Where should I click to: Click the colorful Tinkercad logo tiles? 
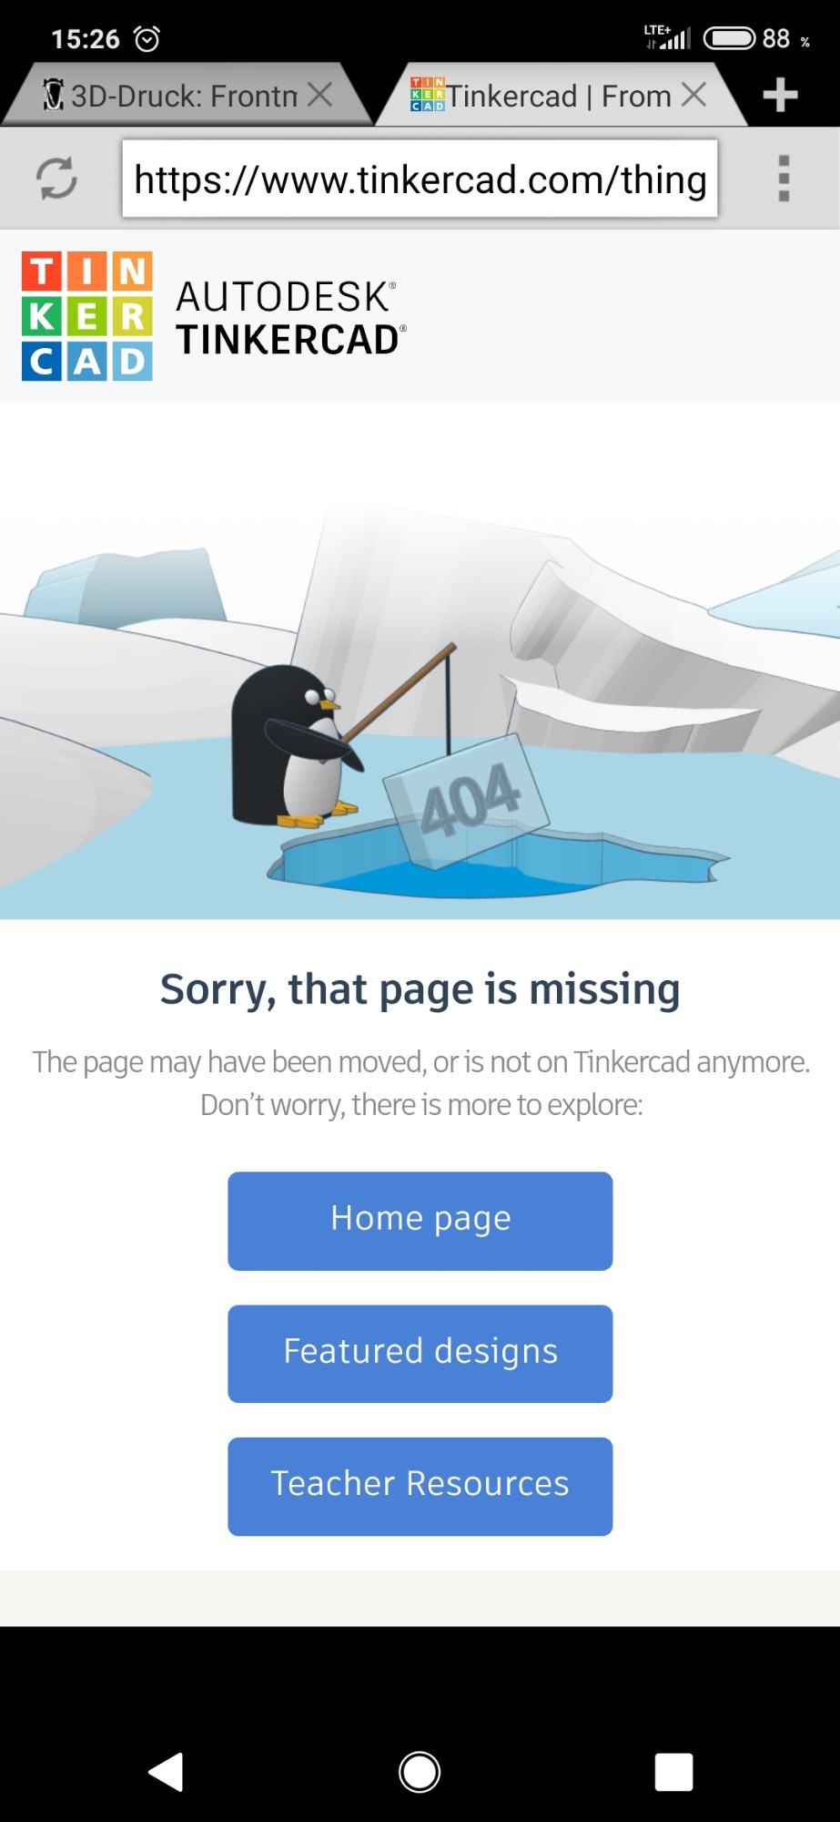(87, 316)
